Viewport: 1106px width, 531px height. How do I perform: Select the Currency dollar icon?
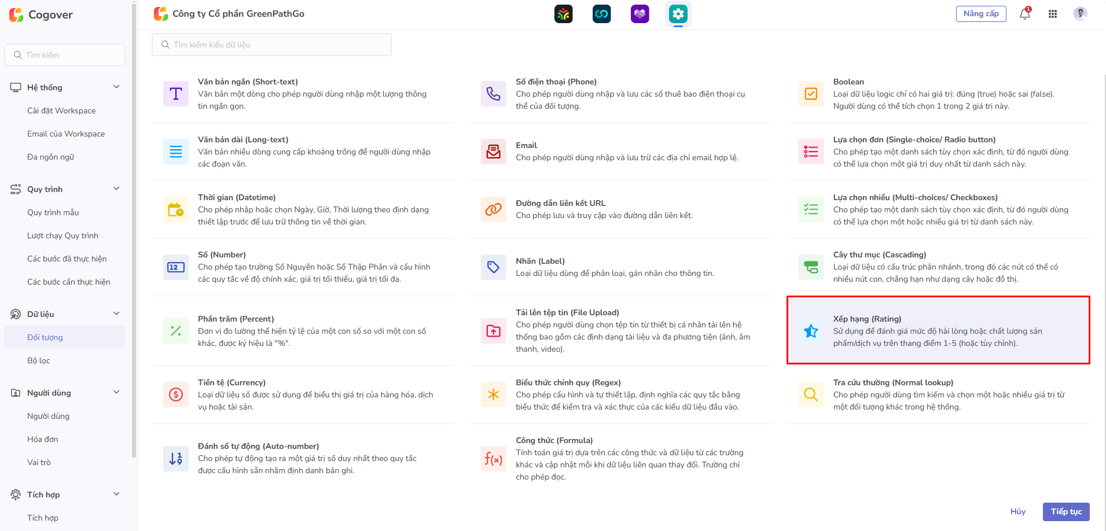(x=176, y=394)
